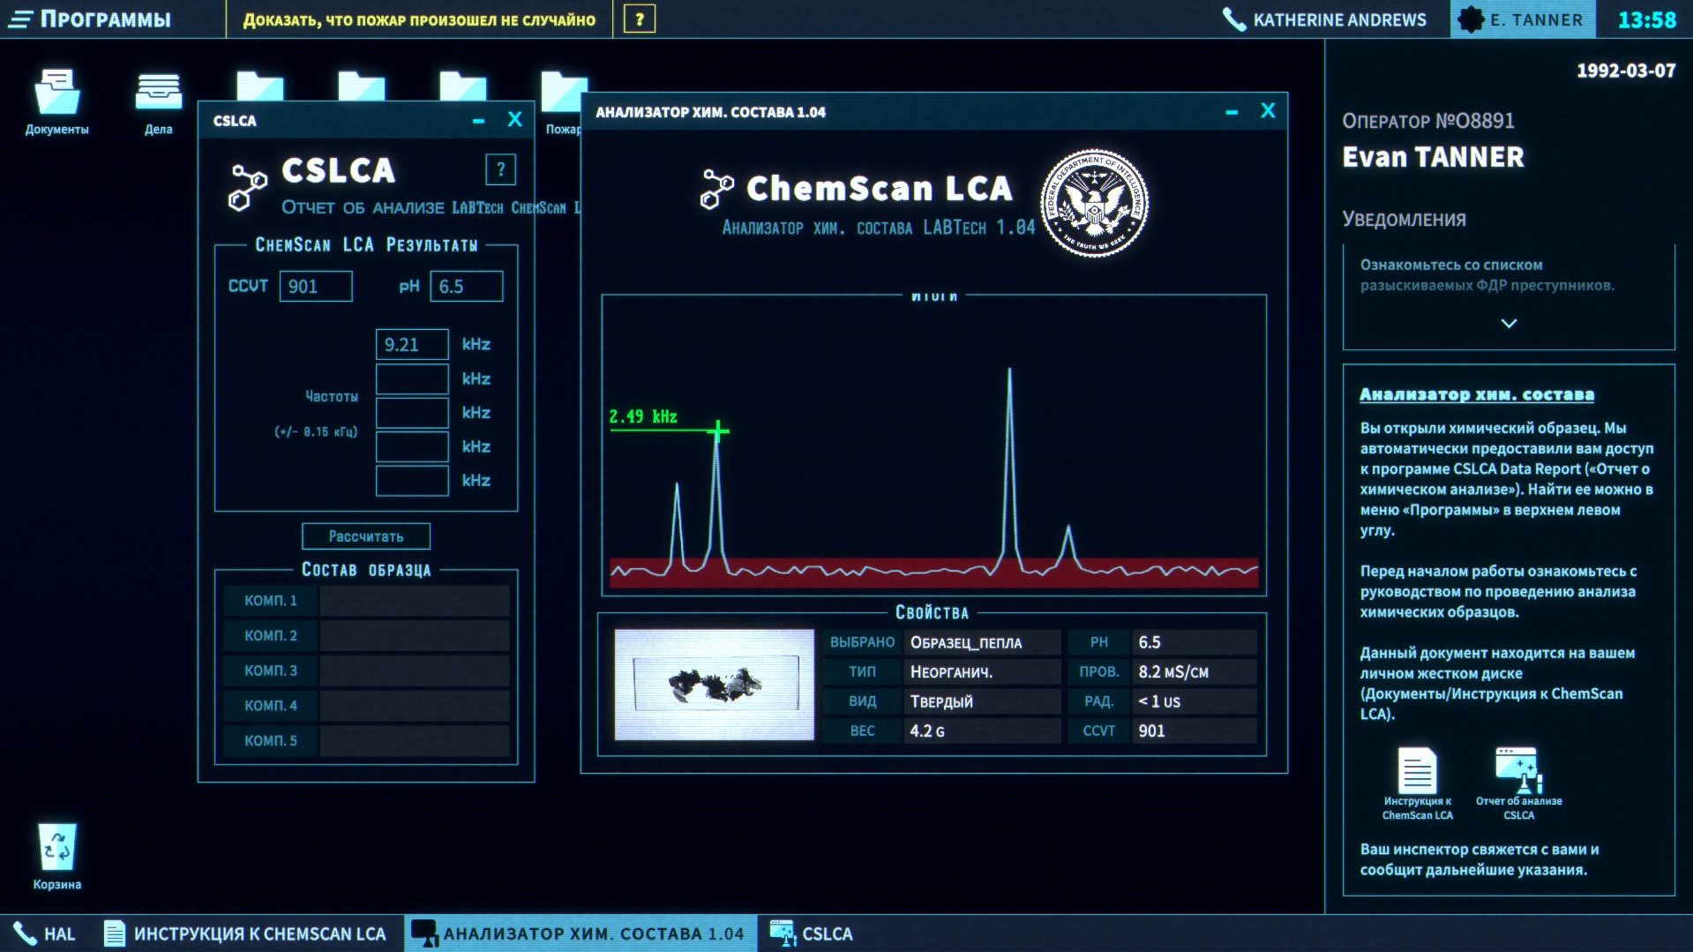This screenshot has width=1693, height=952.
Task: Click the pH 6.5 value in properties
Action: tap(1195, 643)
